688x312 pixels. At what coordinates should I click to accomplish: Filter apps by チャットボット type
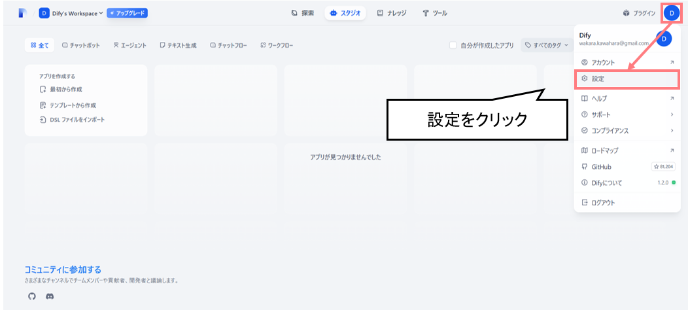coord(81,45)
